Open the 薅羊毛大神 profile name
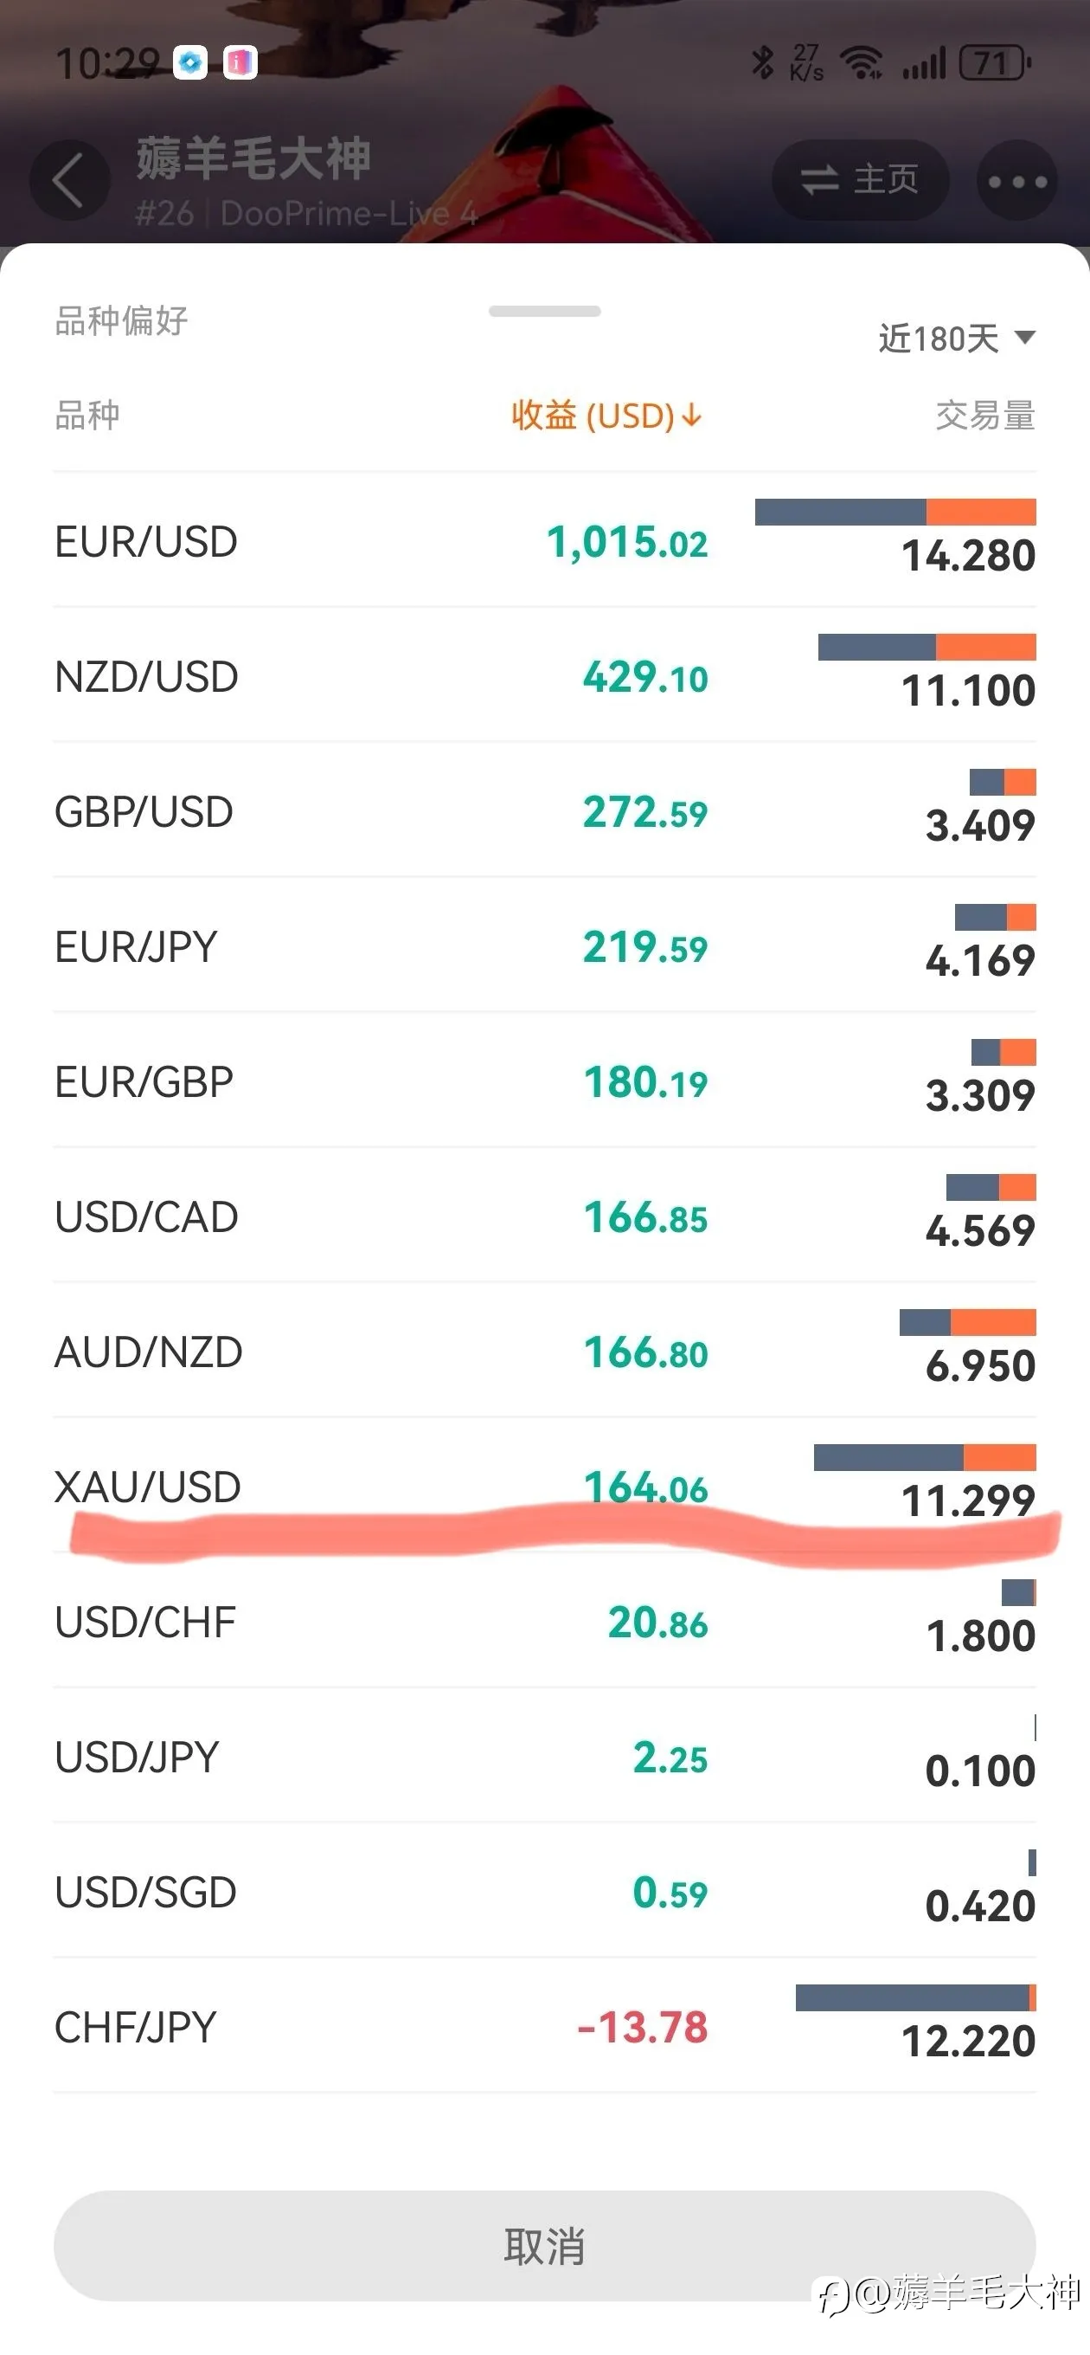 point(253,158)
